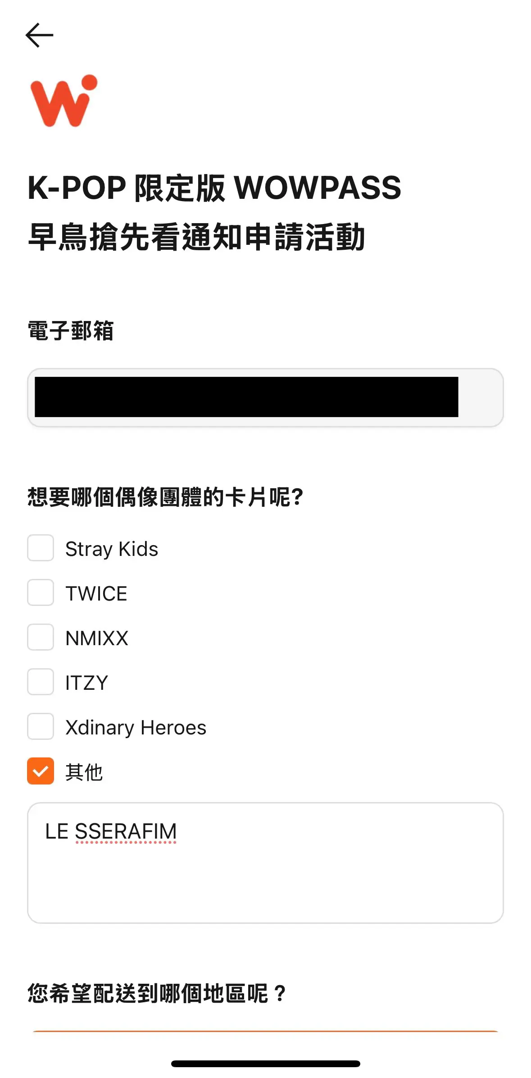Select the Xdinary Heroes label
Image resolution: width=531 pixels, height=1078 pixels.
coord(136,727)
